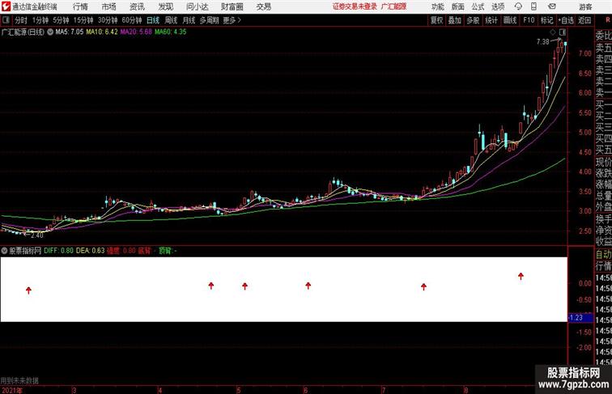Expand the round arrow beside 广汇能源(日线)
Image resolution: width=612 pixels, height=394 pixels.
coord(50,32)
